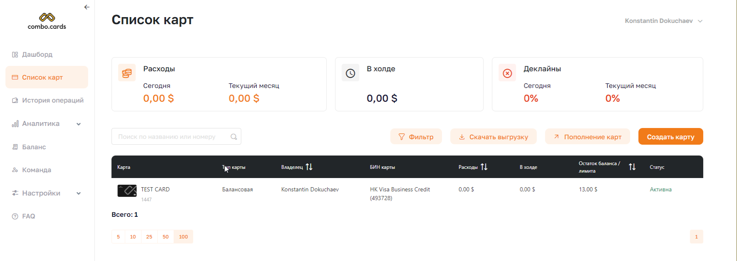Screen dimensions: 737x261
Task: Click the Всего: 1 total label
Action: click(125, 215)
